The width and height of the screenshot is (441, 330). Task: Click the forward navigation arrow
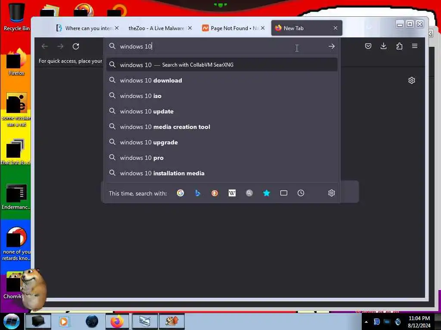click(x=60, y=46)
